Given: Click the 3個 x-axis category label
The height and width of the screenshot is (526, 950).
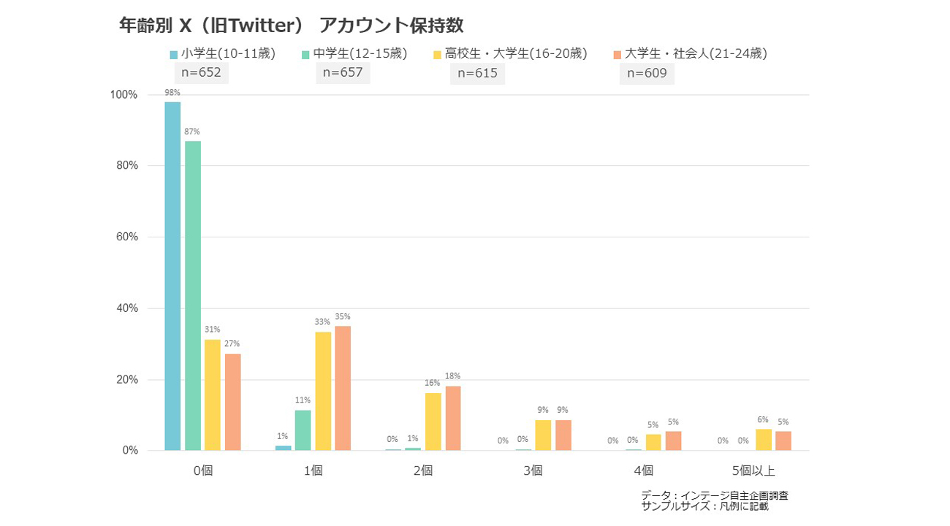Looking at the screenshot, I should tap(533, 470).
